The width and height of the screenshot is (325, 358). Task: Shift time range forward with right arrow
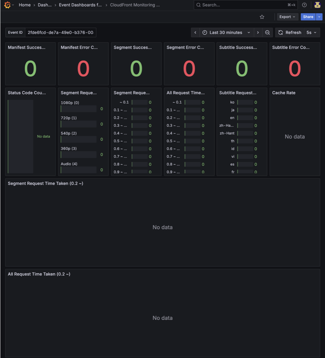click(258, 32)
